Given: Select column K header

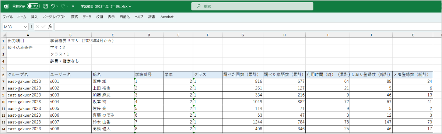Looking at the screenshot, I should point(413,35).
